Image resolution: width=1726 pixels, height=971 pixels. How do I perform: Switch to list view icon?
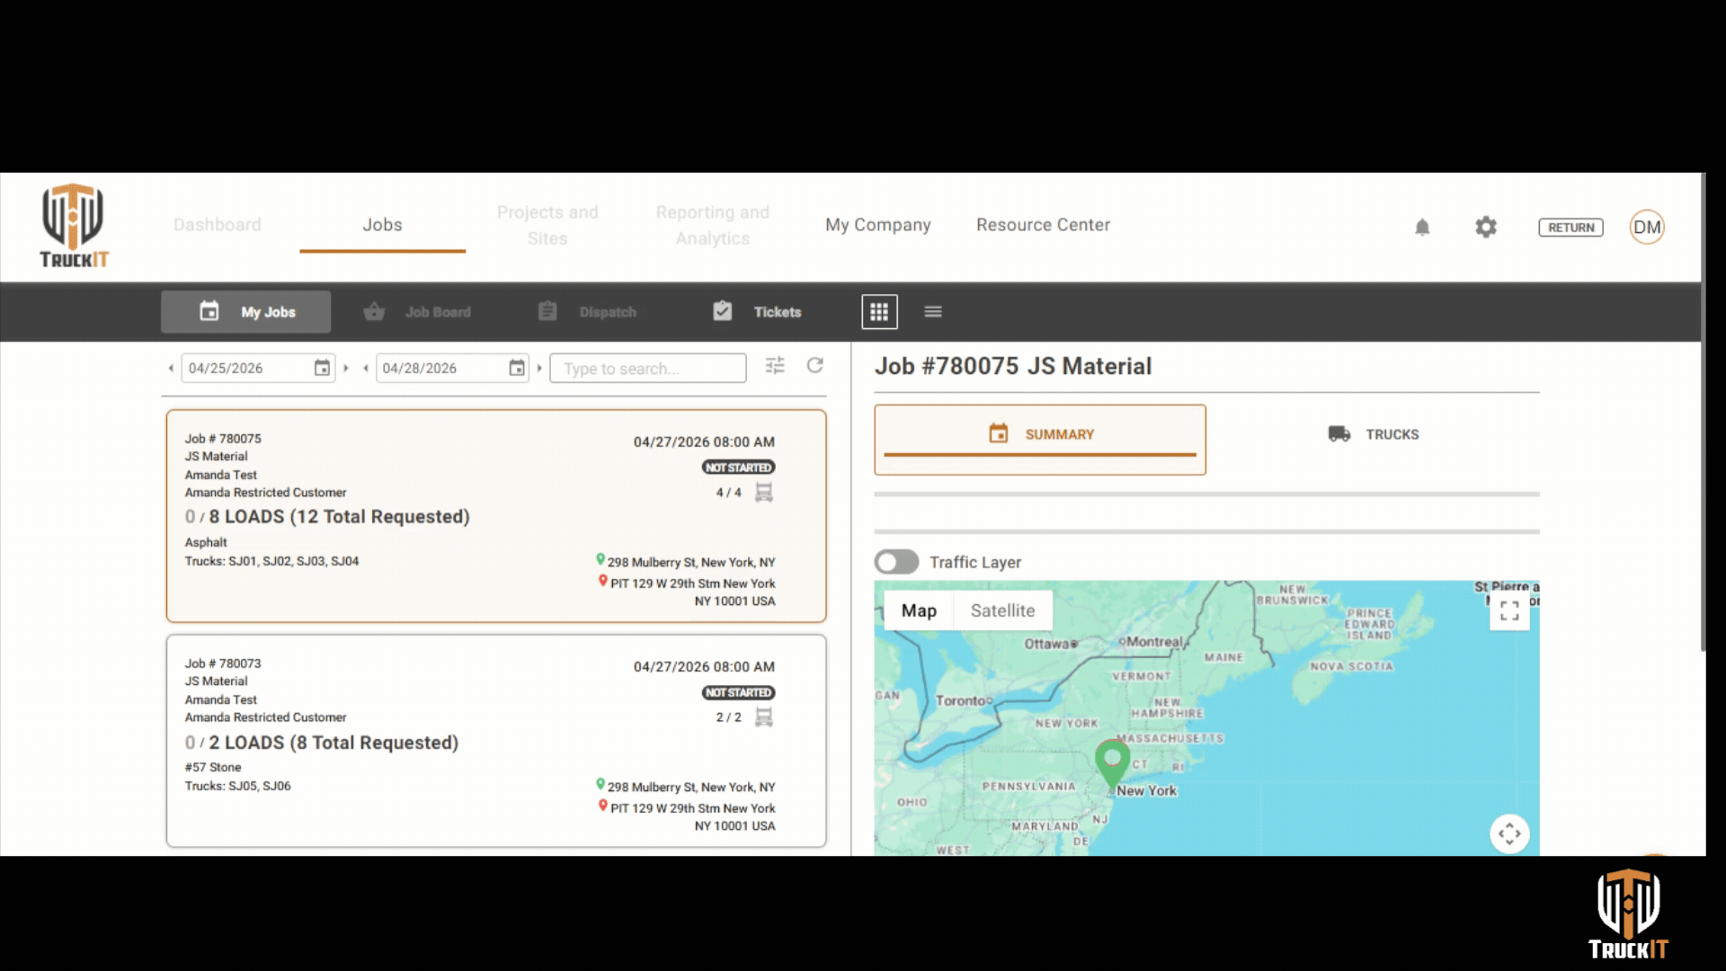coord(933,312)
